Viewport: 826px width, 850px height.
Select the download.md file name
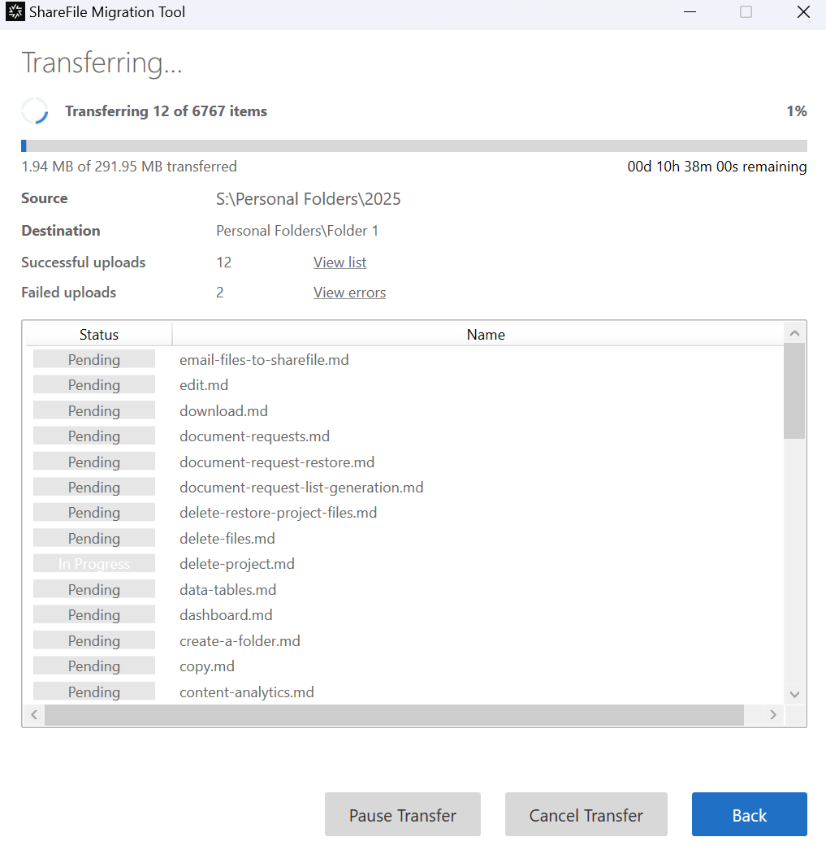(x=223, y=411)
